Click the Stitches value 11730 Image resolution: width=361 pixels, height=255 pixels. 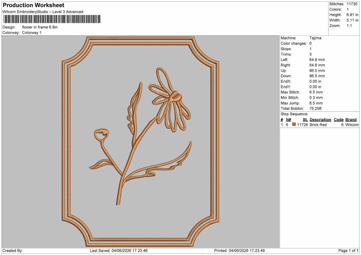(x=352, y=4)
